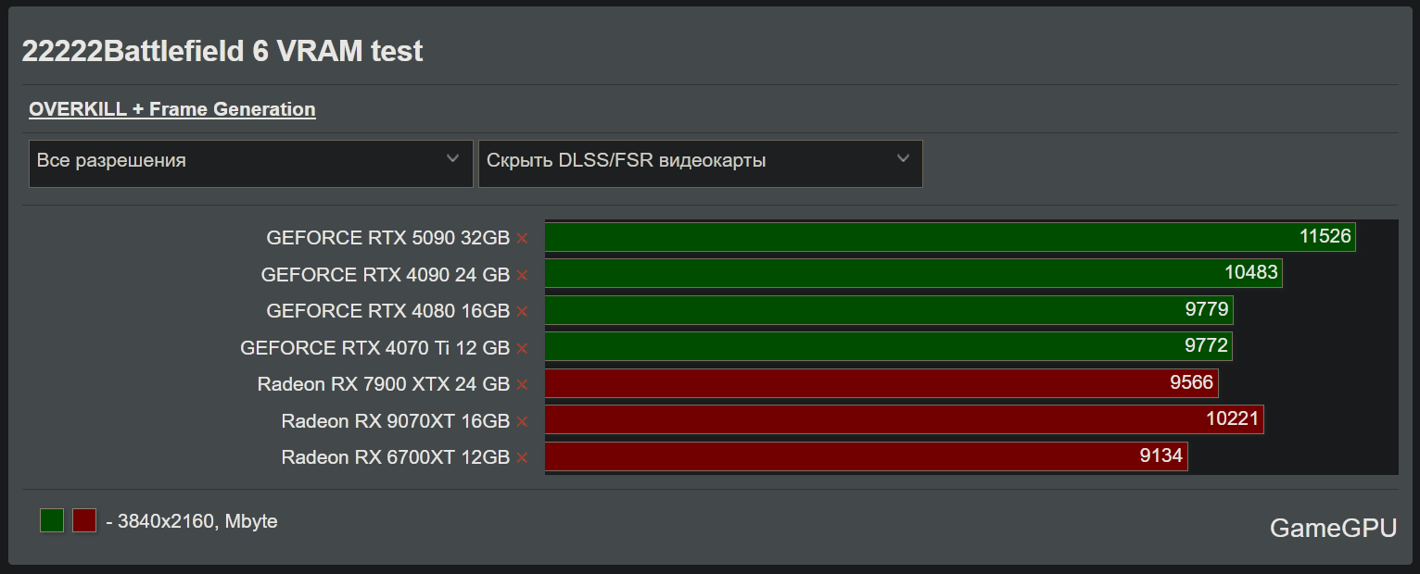
Task: Remove GEFORCE RTX 5090 32GB with red X
Action: click(x=522, y=238)
